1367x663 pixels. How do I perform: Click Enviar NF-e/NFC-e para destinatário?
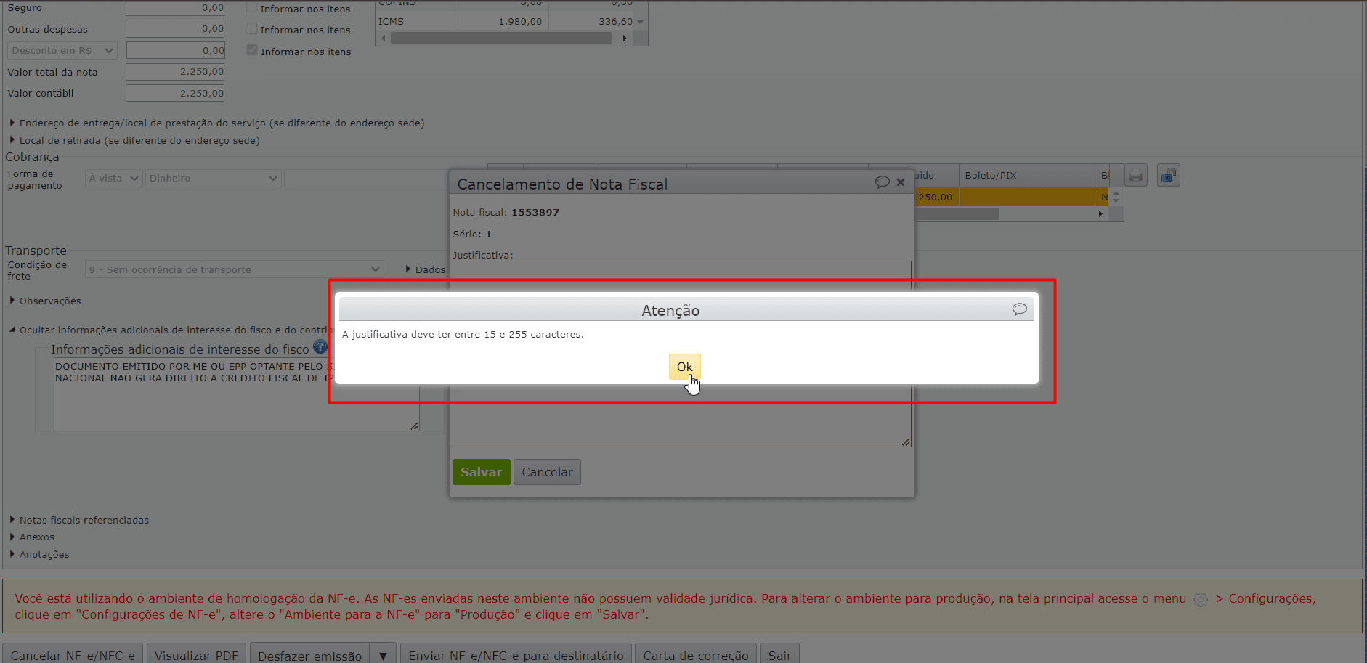(516, 655)
